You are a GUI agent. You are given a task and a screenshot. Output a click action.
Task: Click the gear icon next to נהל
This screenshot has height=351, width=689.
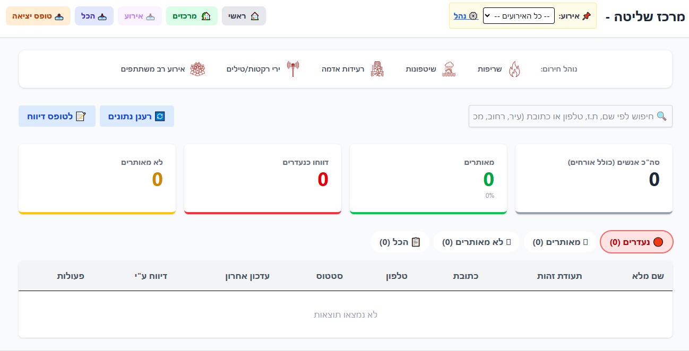(473, 16)
